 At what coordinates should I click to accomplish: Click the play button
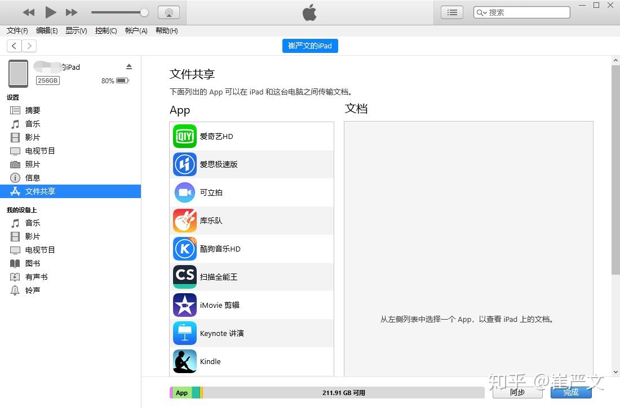[50, 12]
